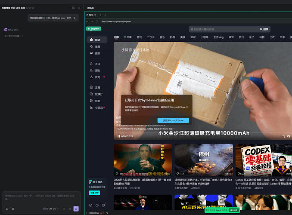This screenshot has height=215, width=292.
Task: Open 朋友 in Douyin sidebar
Action: [97, 70]
